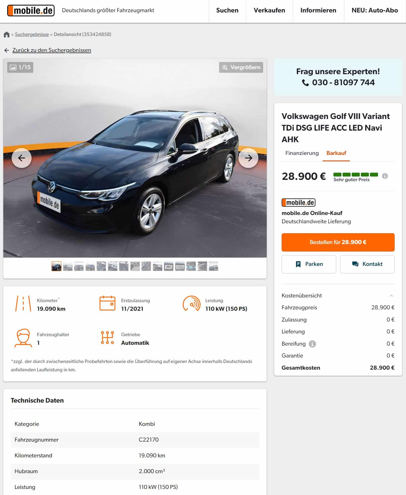
Task: Click the image counter 1/15 badge
Action: (20, 67)
